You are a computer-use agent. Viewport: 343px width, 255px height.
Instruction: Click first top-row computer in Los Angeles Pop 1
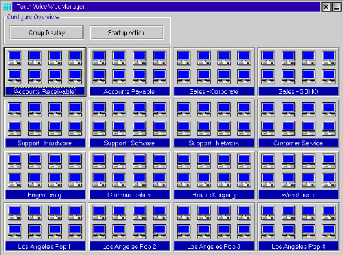click(x=14, y=213)
